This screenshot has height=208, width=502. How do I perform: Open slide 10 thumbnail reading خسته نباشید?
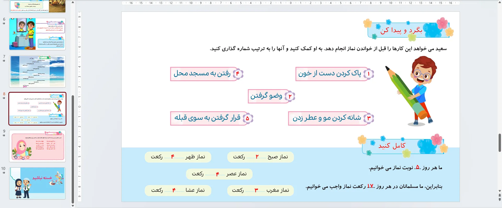tap(37, 183)
